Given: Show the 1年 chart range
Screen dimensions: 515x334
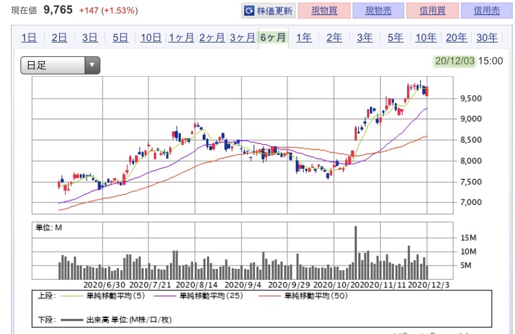Looking at the screenshot, I should coord(303,38).
